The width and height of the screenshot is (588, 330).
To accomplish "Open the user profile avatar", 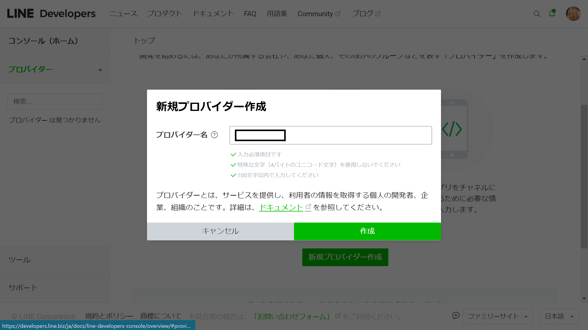I will [573, 14].
